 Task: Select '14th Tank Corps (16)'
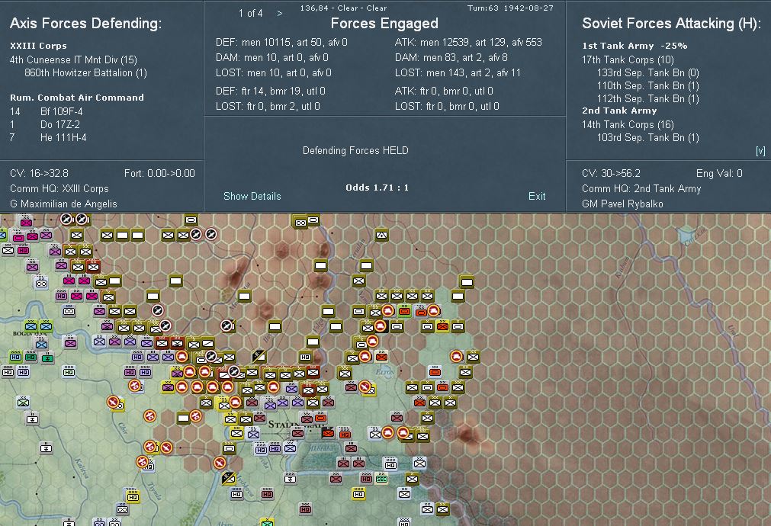point(628,124)
